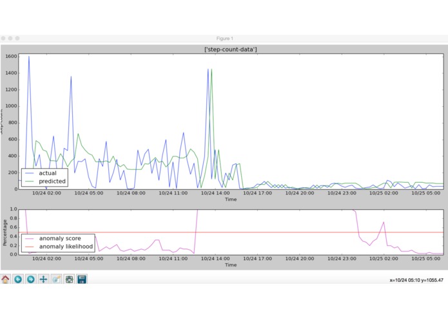Click the 0.8 tick on anomaly chart

(14, 218)
